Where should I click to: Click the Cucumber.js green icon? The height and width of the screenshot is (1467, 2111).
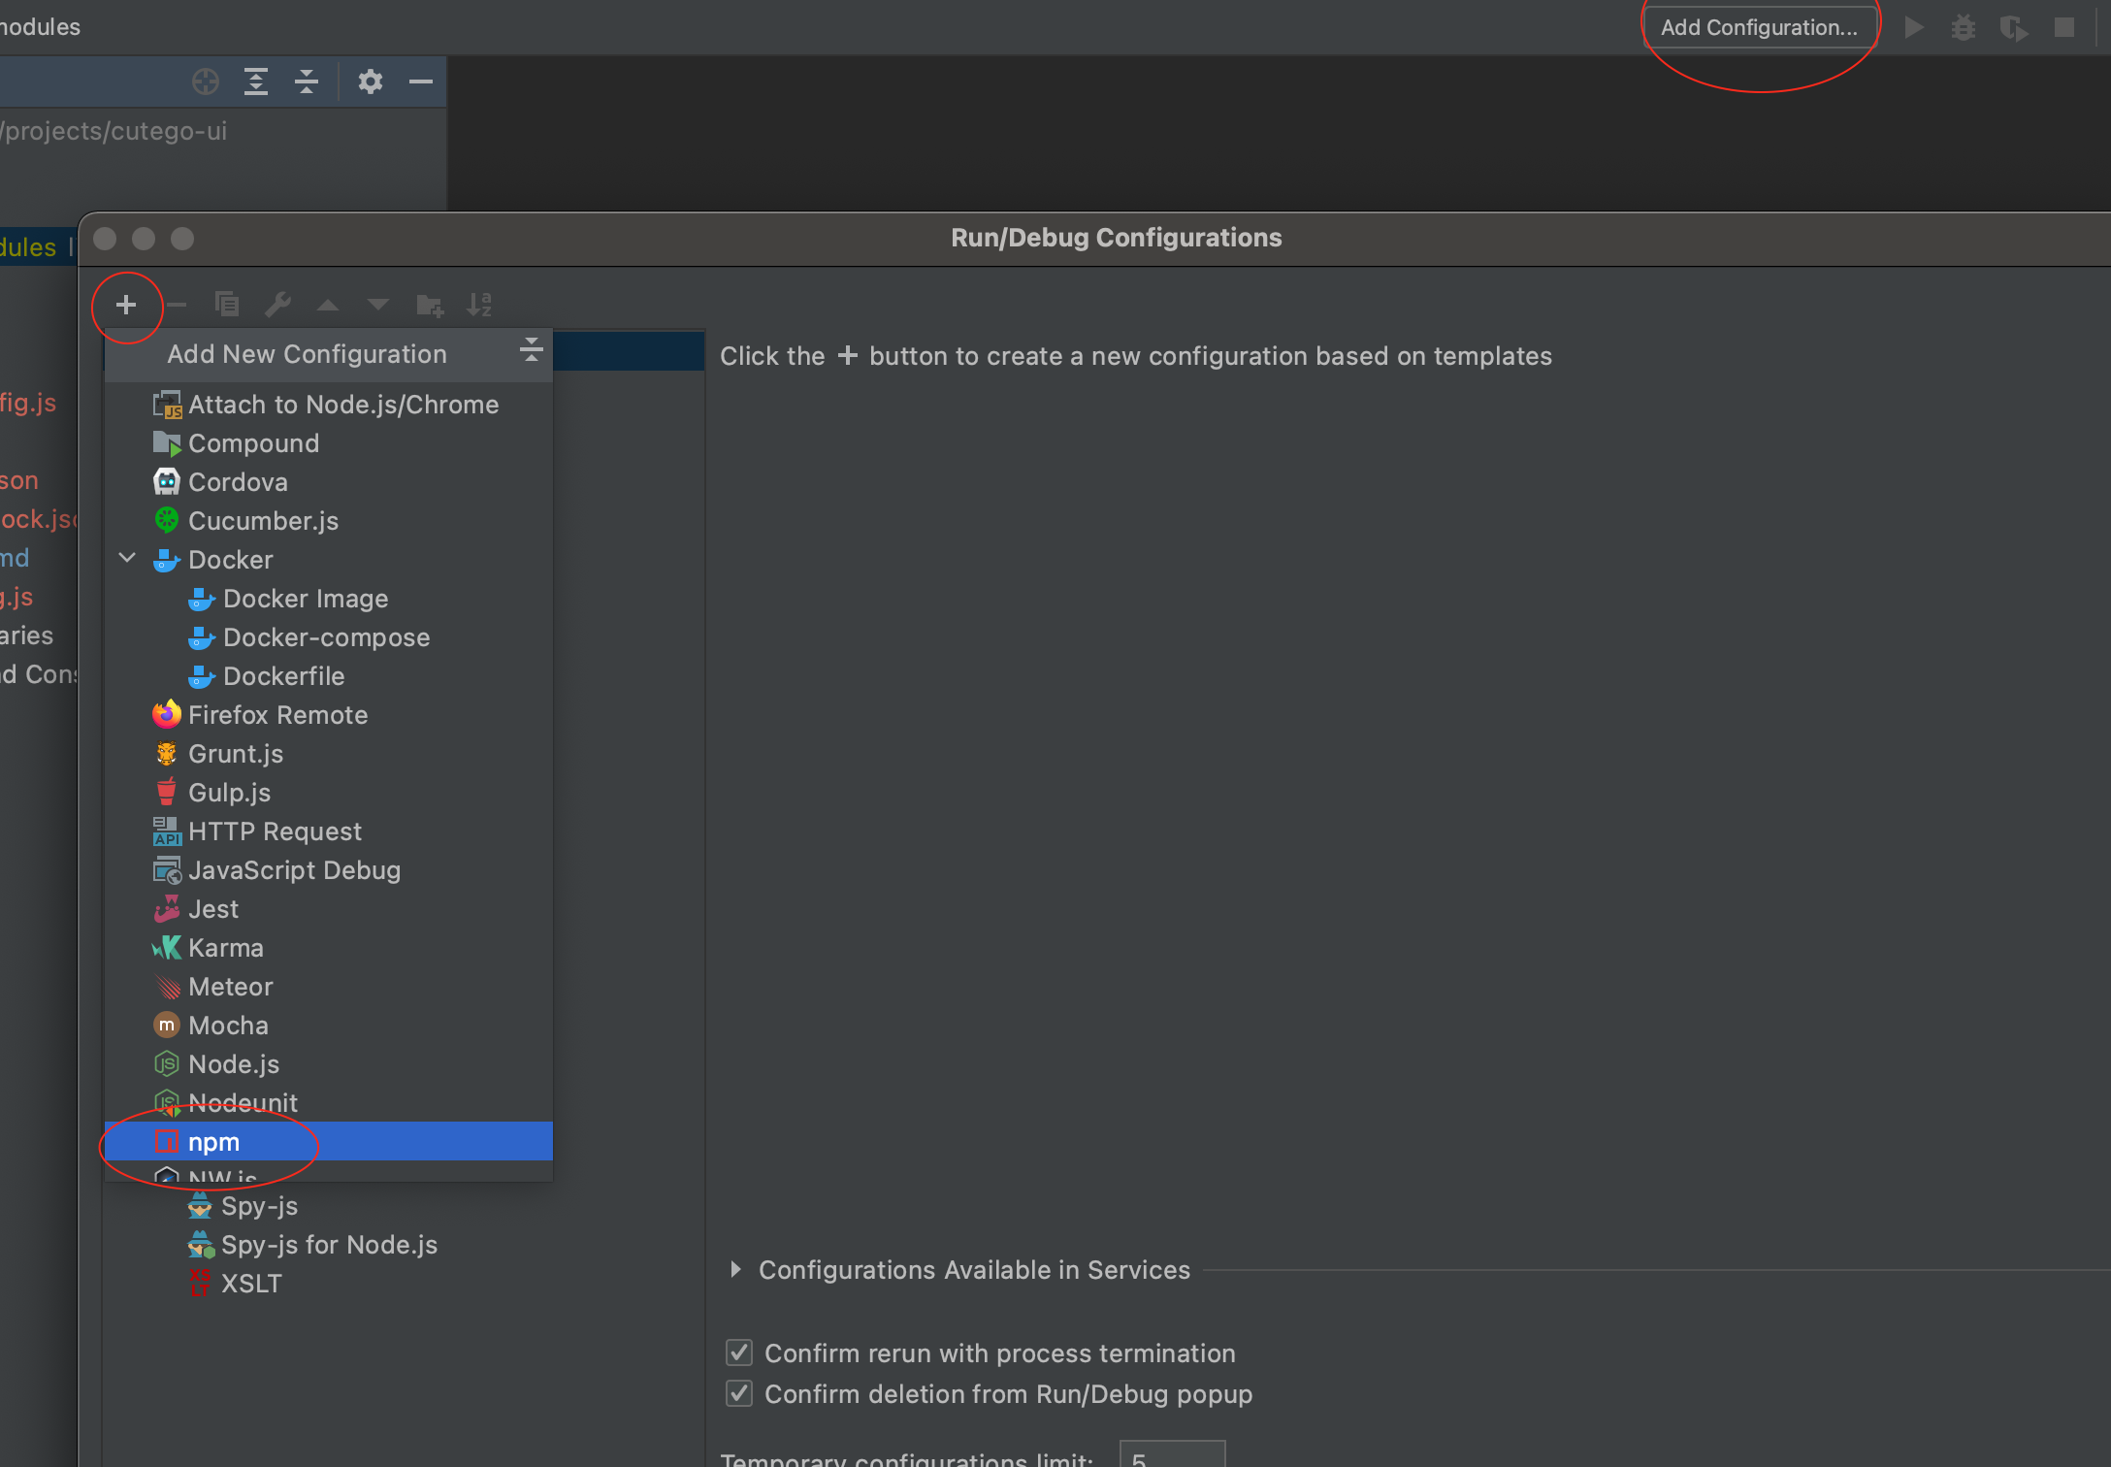[x=167, y=520]
